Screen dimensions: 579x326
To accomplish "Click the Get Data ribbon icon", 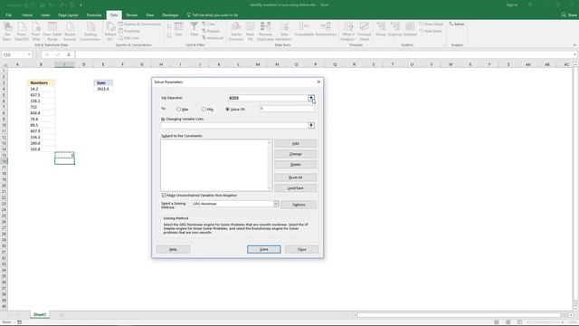I will (x=7, y=32).
